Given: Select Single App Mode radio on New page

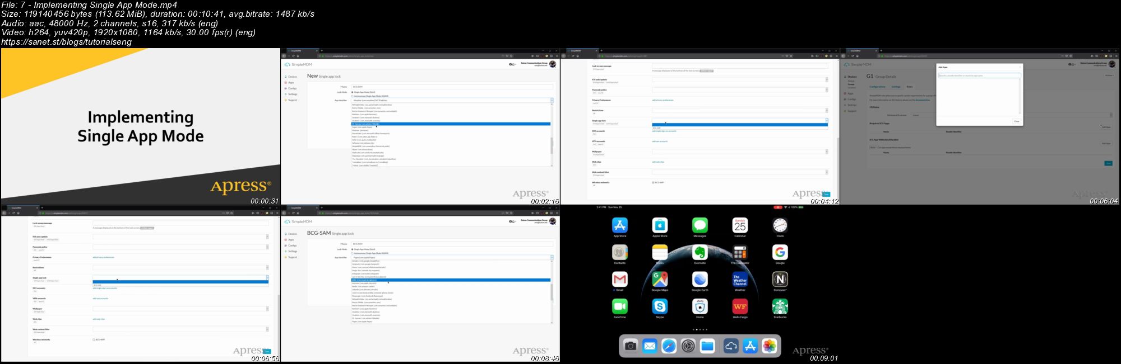Looking at the screenshot, I should [x=352, y=92].
